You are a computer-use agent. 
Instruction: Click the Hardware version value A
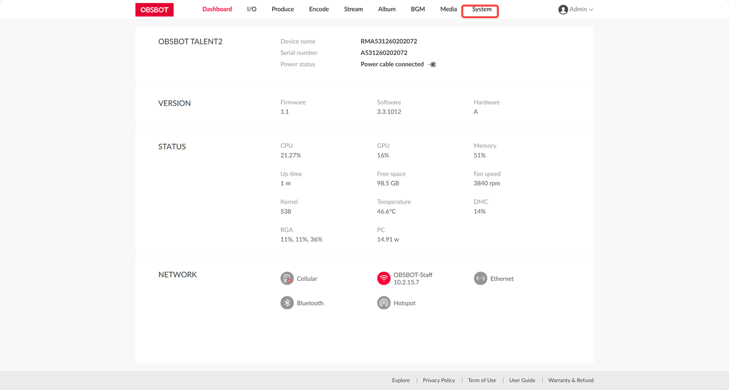[476, 111]
